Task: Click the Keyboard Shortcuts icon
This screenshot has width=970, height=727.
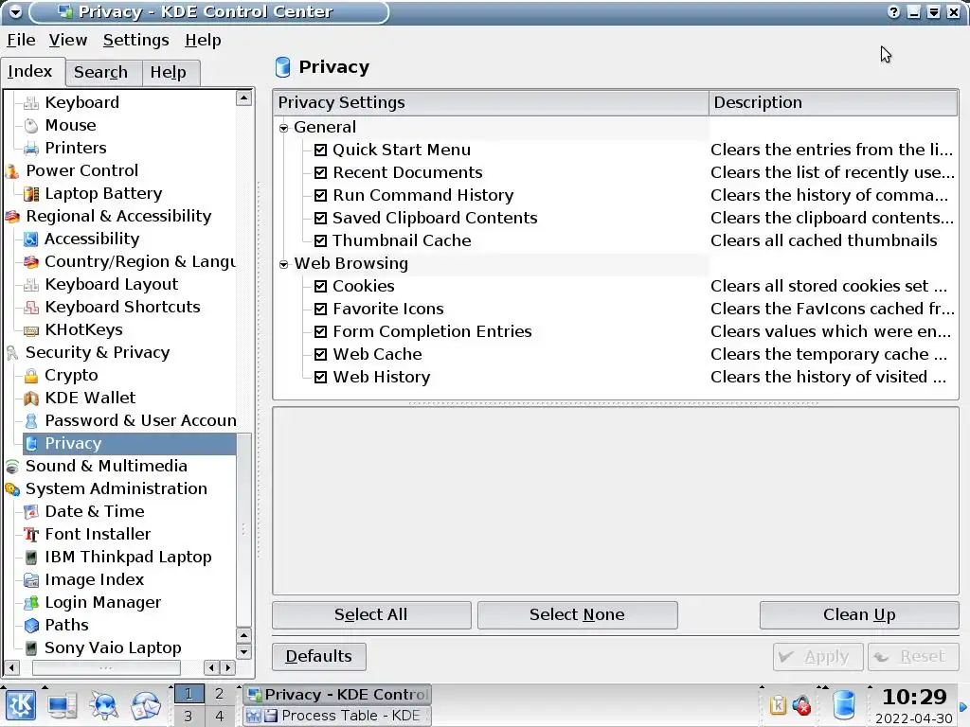Action: 31,308
